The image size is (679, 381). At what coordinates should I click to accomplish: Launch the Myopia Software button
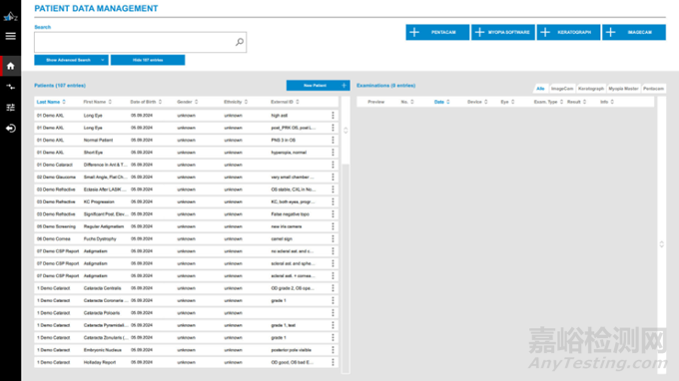point(502,32)
